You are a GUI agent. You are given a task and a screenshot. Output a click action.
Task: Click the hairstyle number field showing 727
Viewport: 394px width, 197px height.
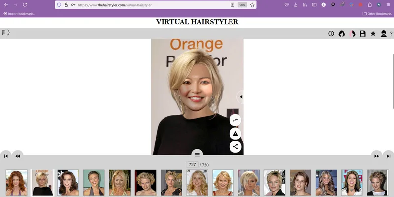(192, 165)
